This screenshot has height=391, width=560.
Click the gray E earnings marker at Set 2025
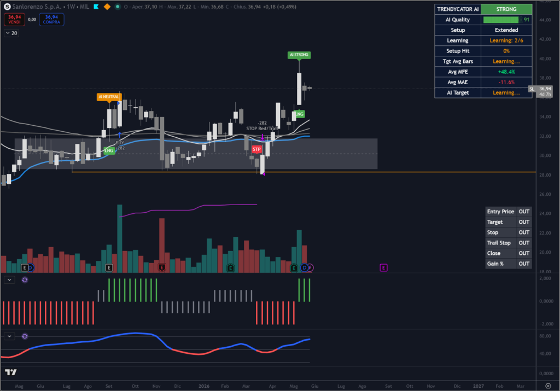coord(109,267)
